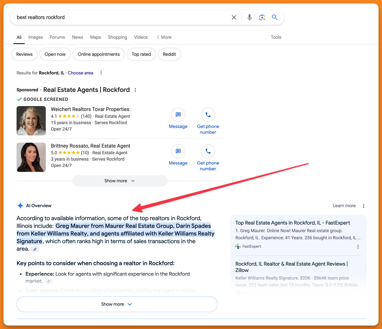Switch to the Maps results tab
This screenshot has width=382, height=329.
[x=95, y=37]
